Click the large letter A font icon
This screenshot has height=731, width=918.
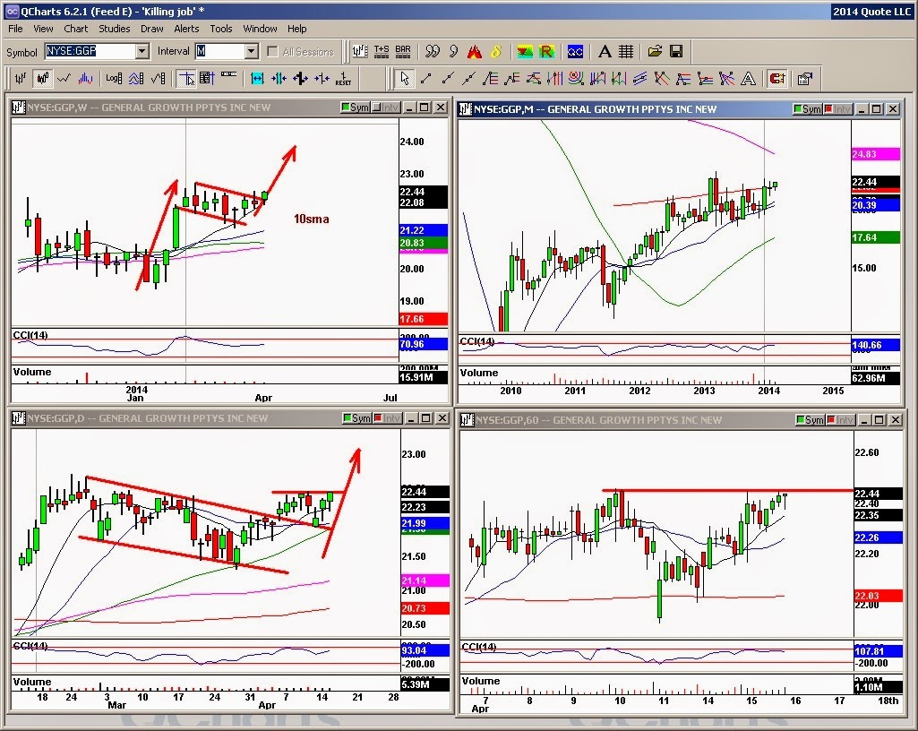pos(605,52)
